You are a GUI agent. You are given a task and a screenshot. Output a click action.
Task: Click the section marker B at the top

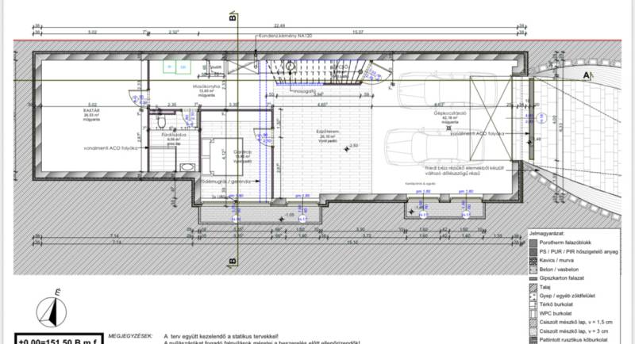coord(232,14)
